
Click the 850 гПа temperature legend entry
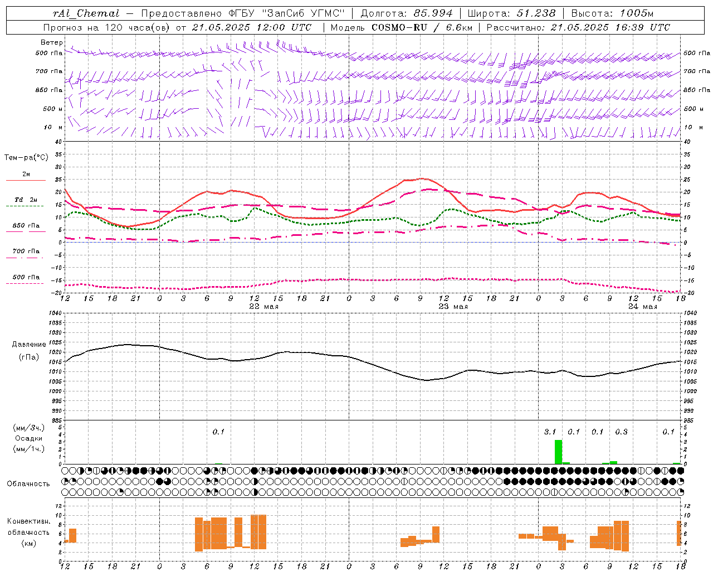[x=26, y=226]
